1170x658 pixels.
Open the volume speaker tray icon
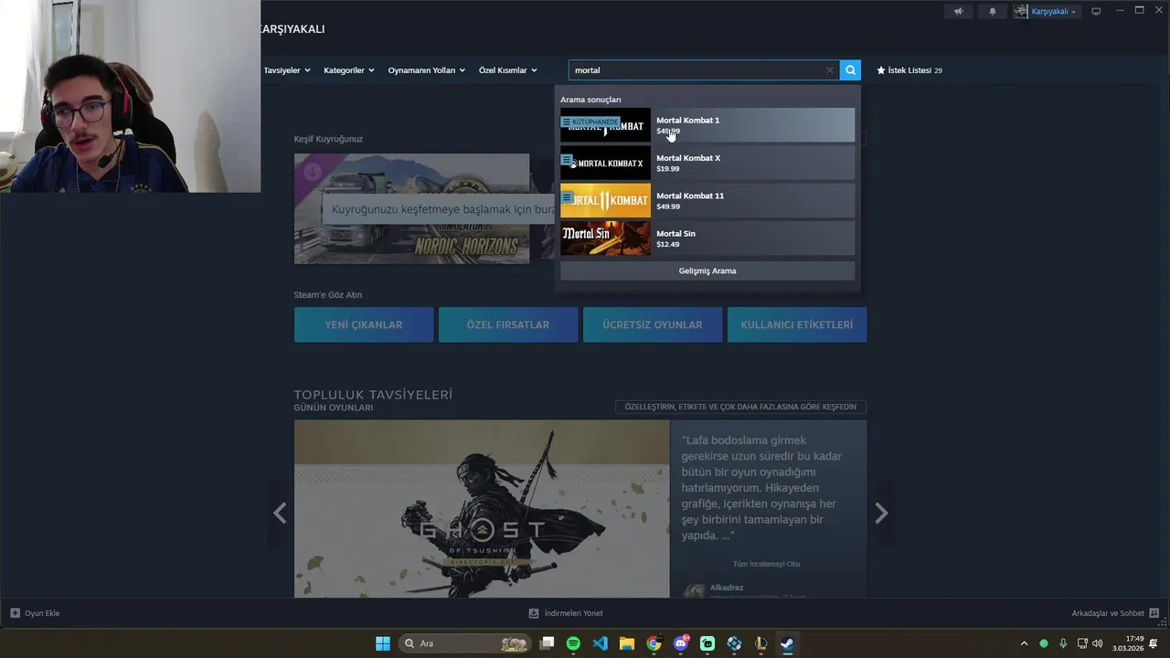[1097, 643]
